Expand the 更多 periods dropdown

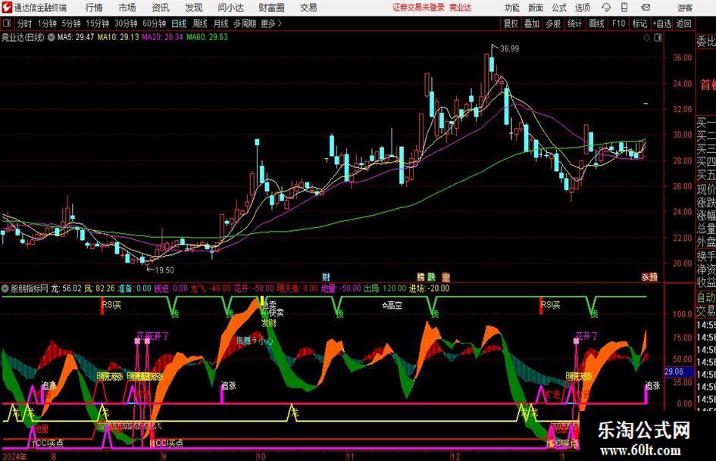pyautogui.click(x=271, y=23)
